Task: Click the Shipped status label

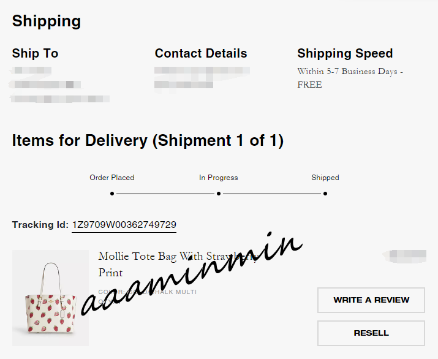Action: click(x=325, y=178)
